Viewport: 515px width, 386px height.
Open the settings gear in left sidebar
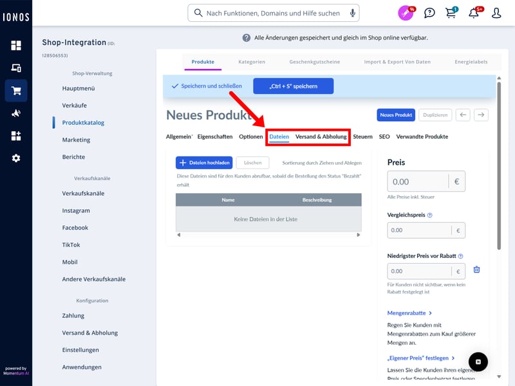pyautogui.click(x=16, y=158)
